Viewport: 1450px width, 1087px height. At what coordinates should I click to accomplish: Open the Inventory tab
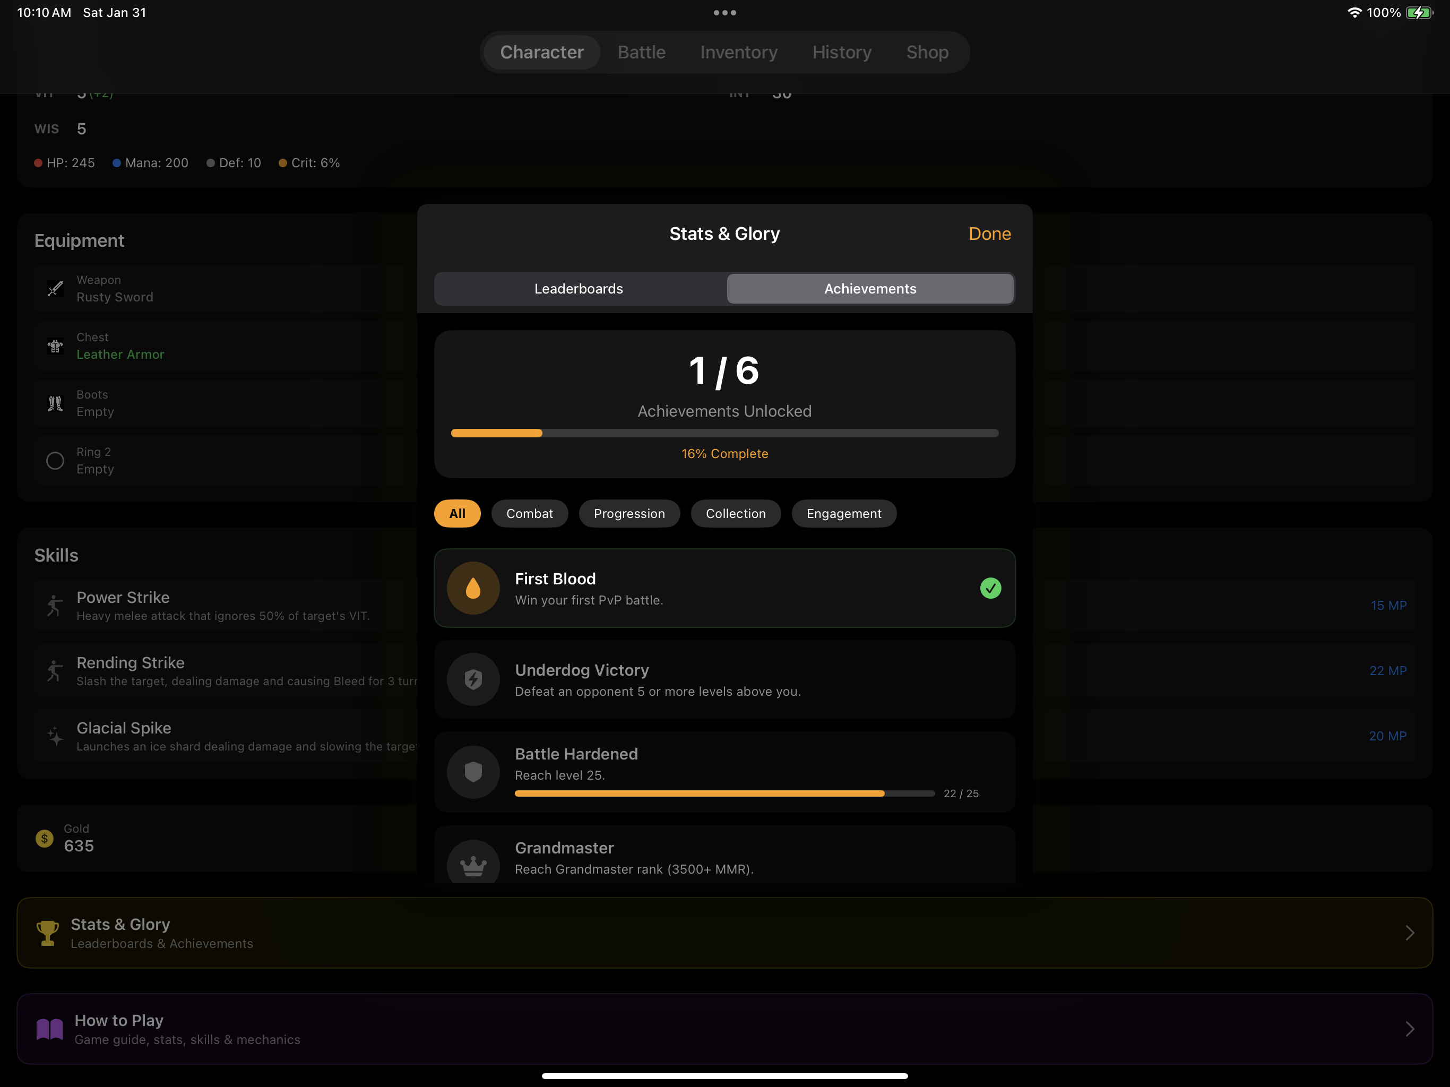[x=738, y=53]
